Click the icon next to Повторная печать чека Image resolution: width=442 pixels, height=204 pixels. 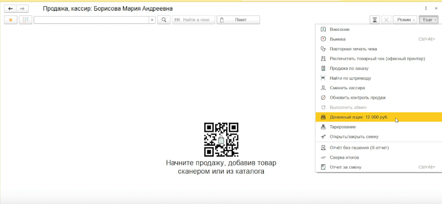(323, 49)
